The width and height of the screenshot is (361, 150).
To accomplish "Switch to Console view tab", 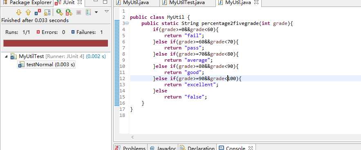I will 235,148.
